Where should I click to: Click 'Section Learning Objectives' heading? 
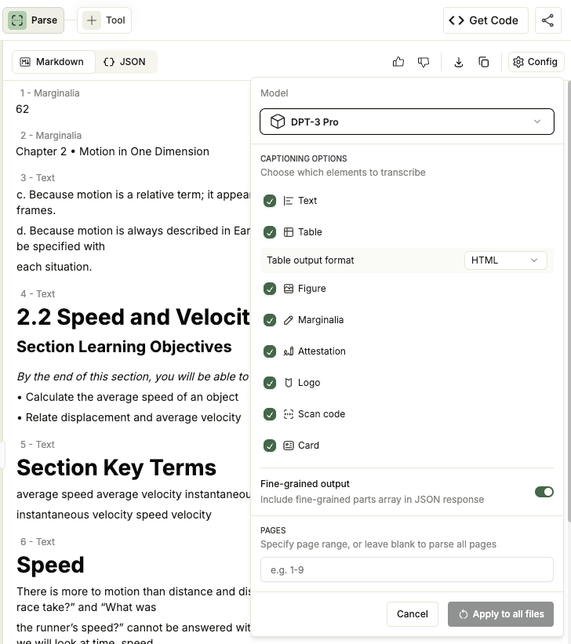[x=124, y=347]
